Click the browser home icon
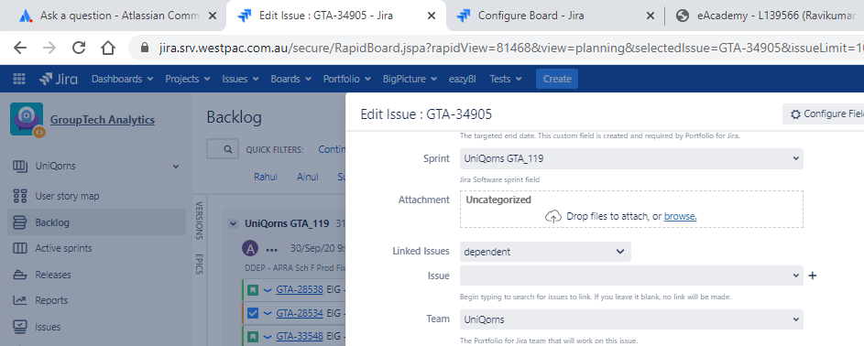The height and width of the screenshot is (346, 864). 108,48
